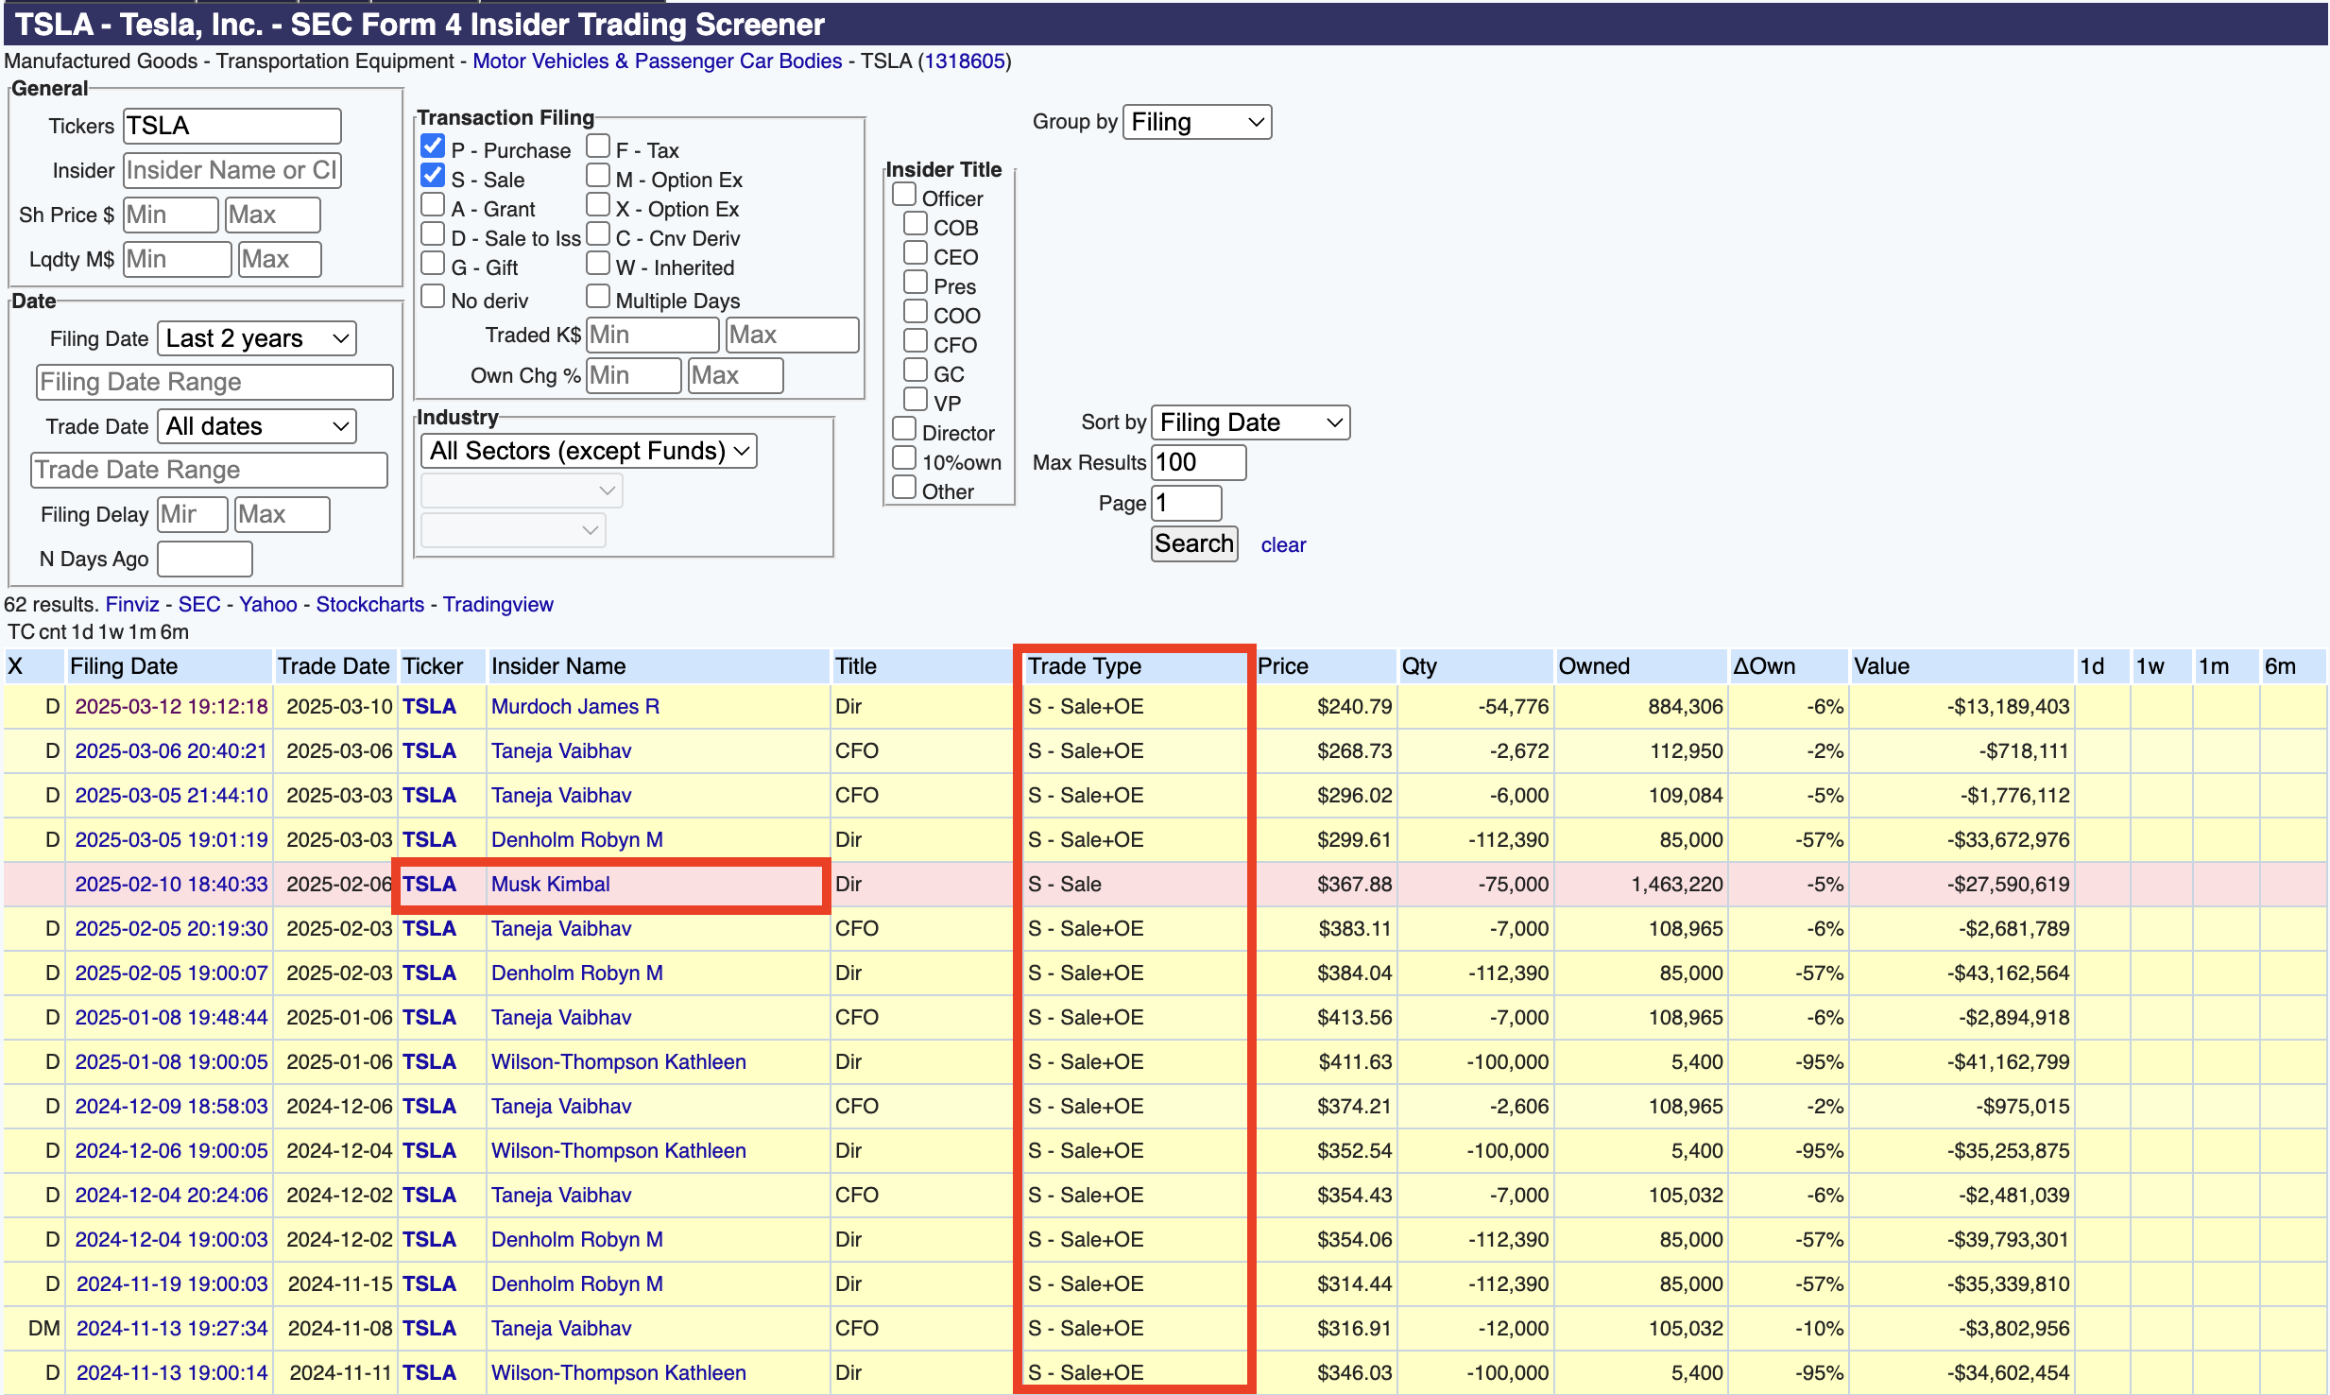
Task: Sort table by Trade Type column header
Action: tap(1084, 666)
